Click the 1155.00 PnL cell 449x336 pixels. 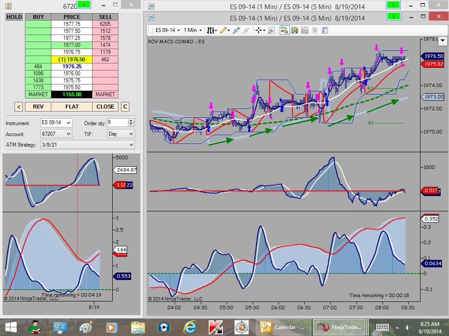[x=72, y=94]
